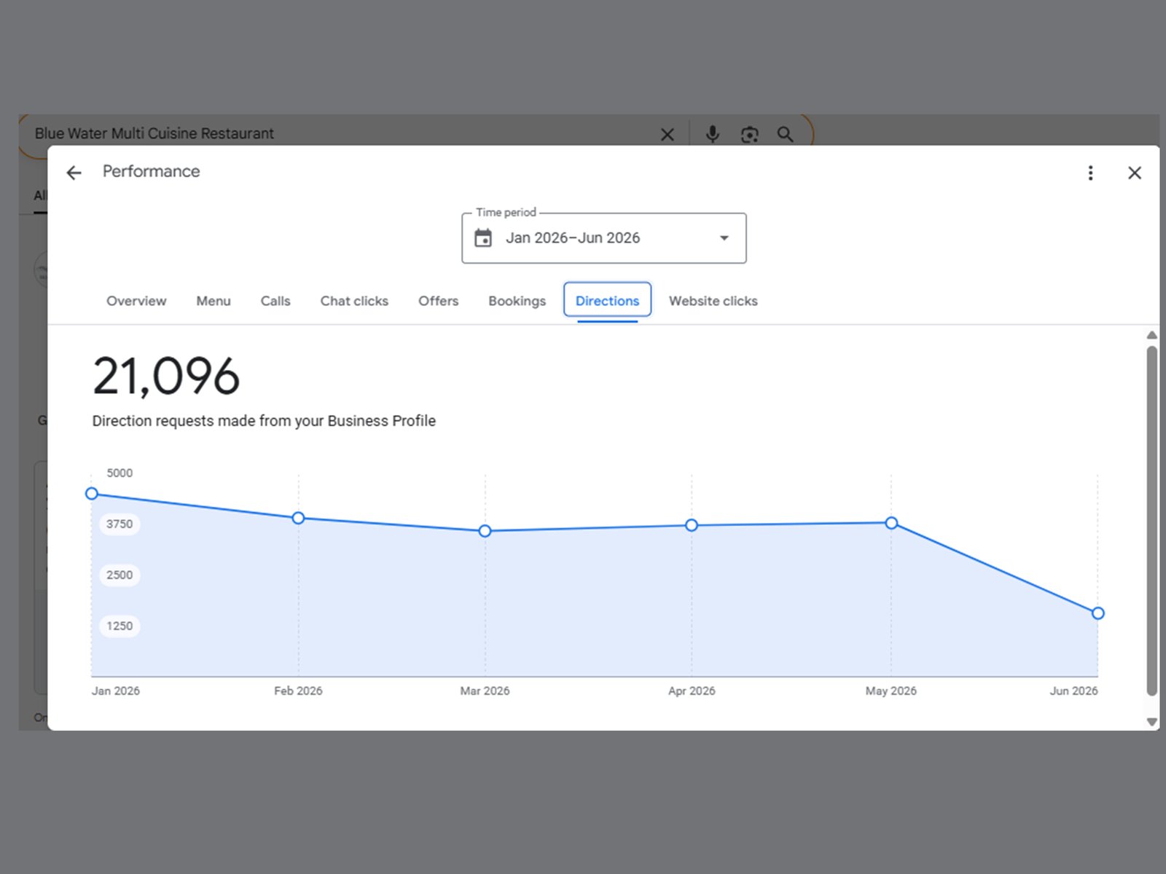Click the scrollbar down arrow

(x=1151, y=722)
